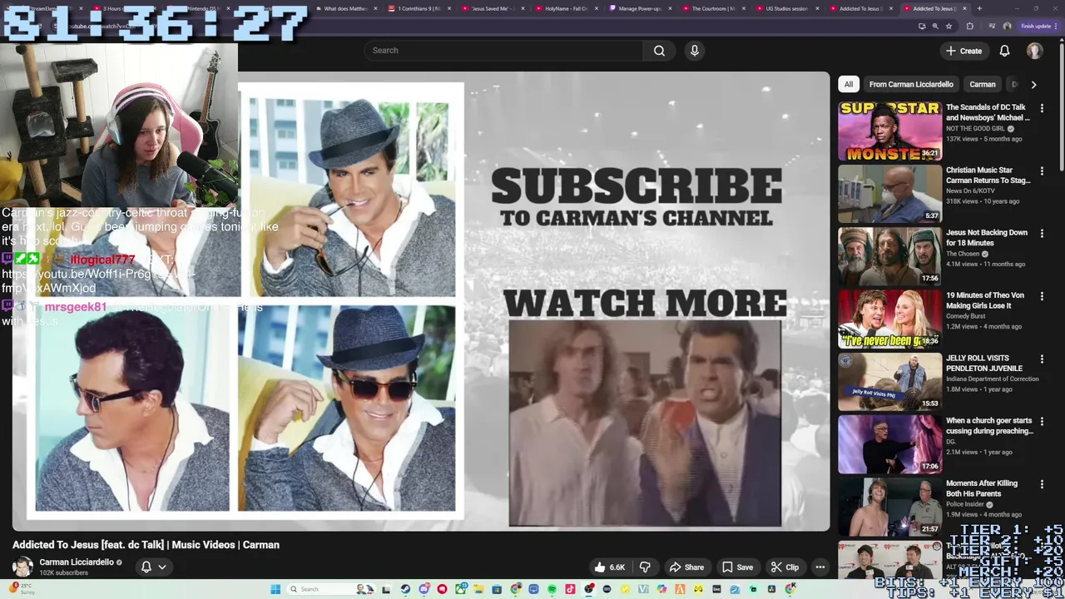Click title 'JELLY ROLL VISITS PENDLETON JUVENILE'

pos(984,364)
